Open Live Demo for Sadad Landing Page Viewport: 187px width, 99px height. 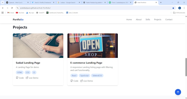32,78
